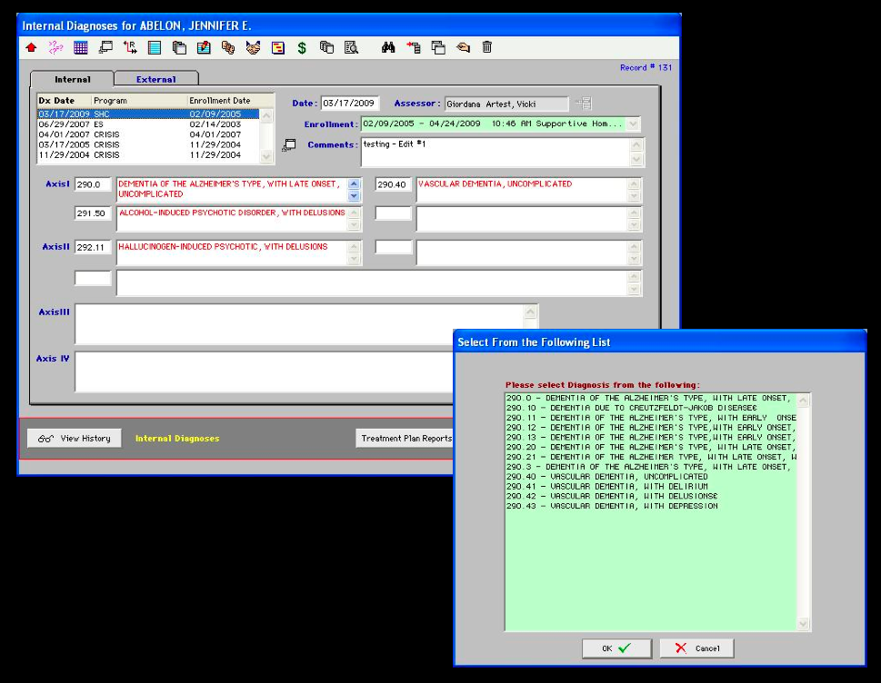Viewport: 881px width, 683px height.
Task: Click the theater masks toolbar icon
Action: pos(228,48)
